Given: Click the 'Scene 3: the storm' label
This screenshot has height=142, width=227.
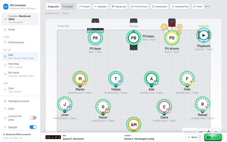Looking at the screenshot, I should coord(73,139).
